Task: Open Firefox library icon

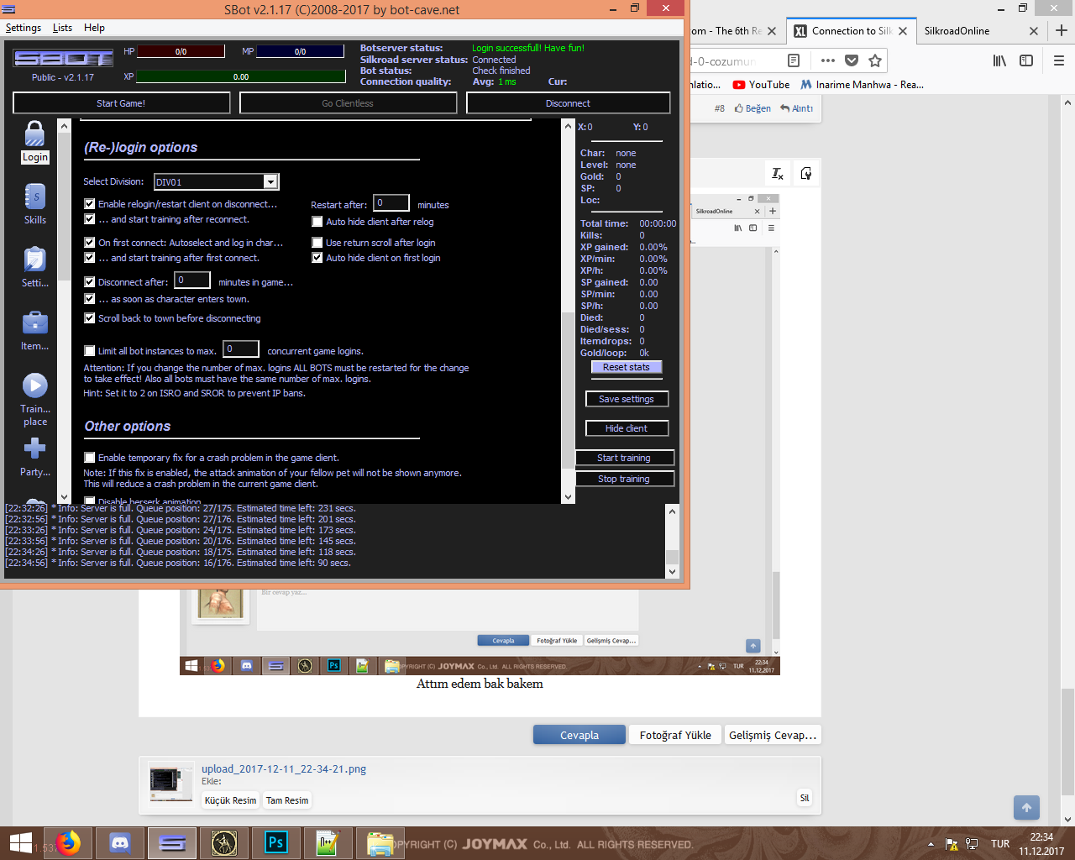Action: point(999,60)
